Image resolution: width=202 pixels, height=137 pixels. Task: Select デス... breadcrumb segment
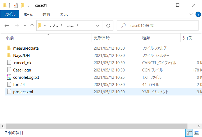[54, 26]
